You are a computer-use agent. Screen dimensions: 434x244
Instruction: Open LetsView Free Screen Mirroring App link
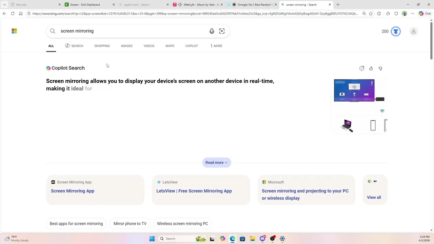tap(194, 191)
